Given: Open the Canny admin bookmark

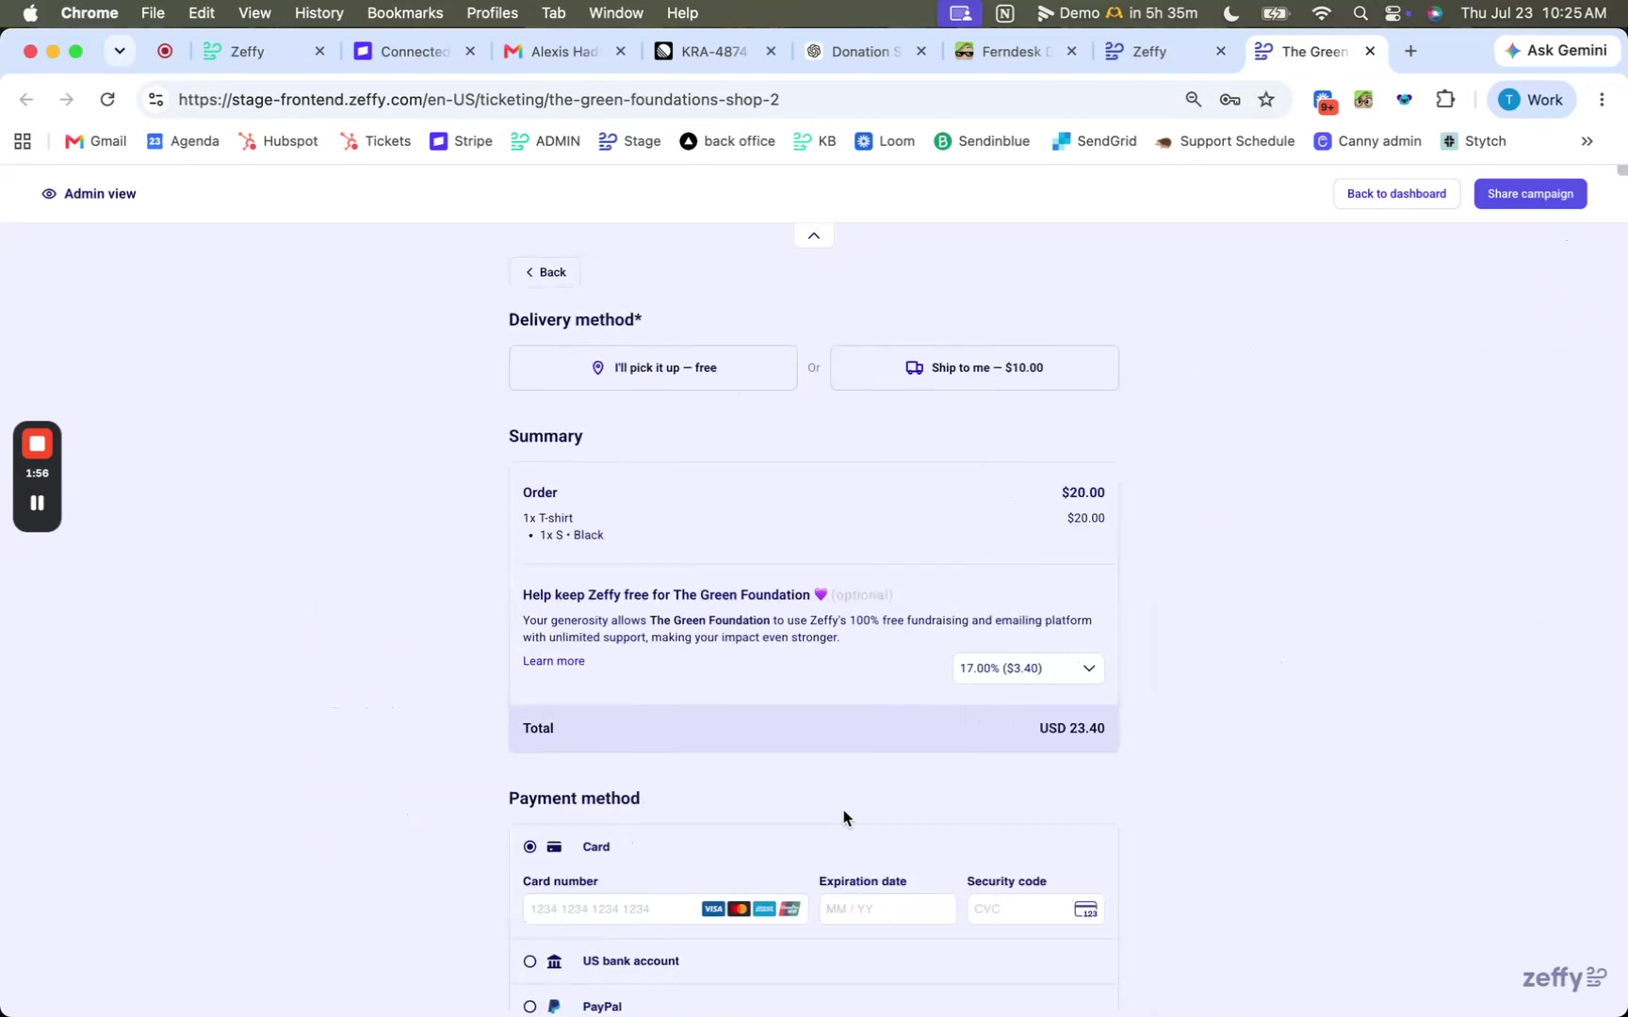Looking at the screenshot, I should [1367, 141].
